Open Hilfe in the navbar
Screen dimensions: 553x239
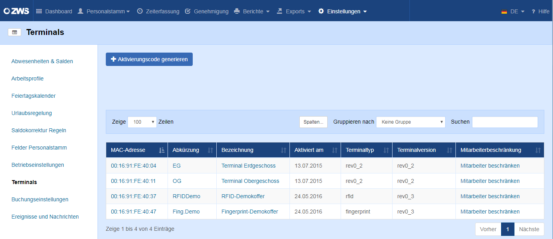pos(540,11)
